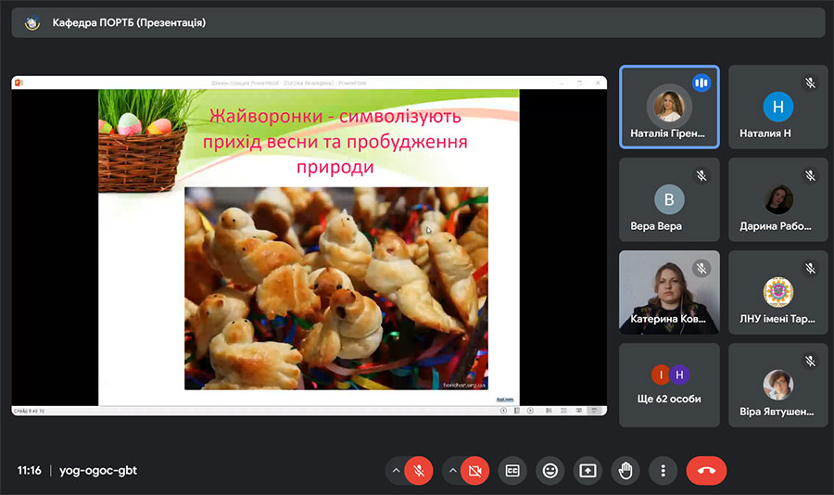The width and height of the screenshot is (834, 495).
Task: Open the three-dot more options menu
Action: [x=663, y=471]
